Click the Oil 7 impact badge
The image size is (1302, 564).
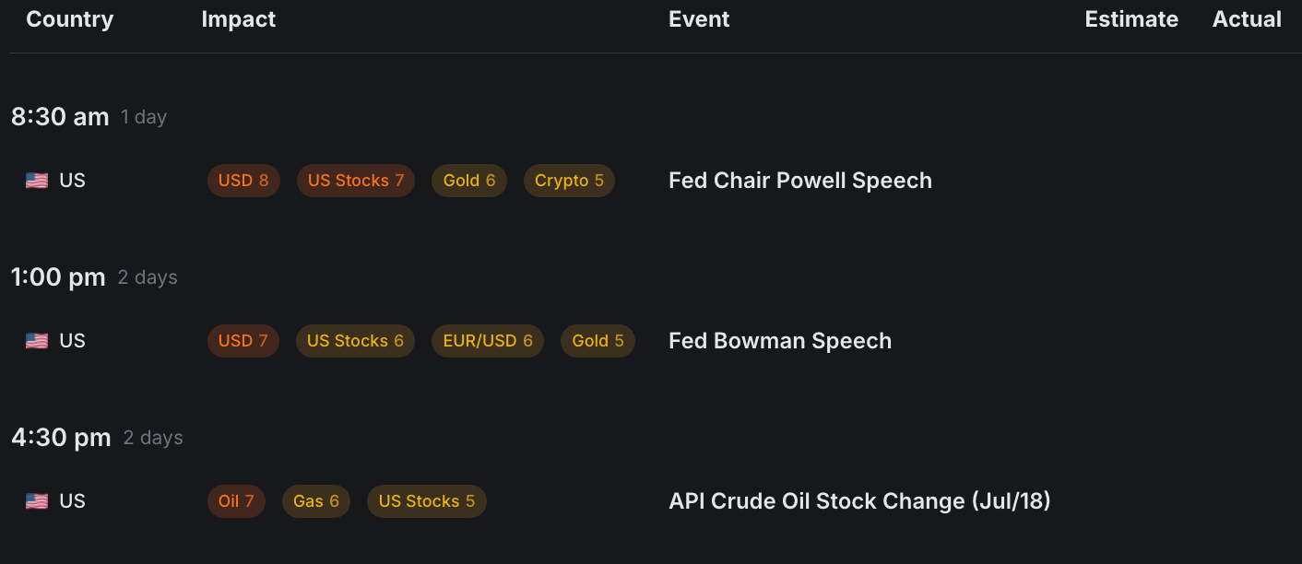(x=236, y=501)
